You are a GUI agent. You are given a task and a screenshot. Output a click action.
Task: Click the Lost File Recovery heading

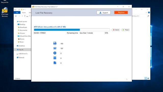[44, 13]
